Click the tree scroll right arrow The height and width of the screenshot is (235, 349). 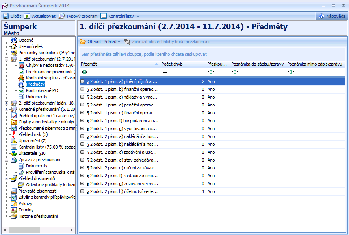coord(71,230)
